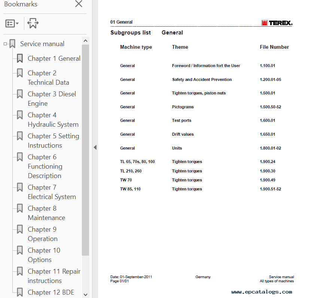Click the bookmark icon beside Chapter 8
The height and width of the screenshot is (298, 311).
[19, 208]
